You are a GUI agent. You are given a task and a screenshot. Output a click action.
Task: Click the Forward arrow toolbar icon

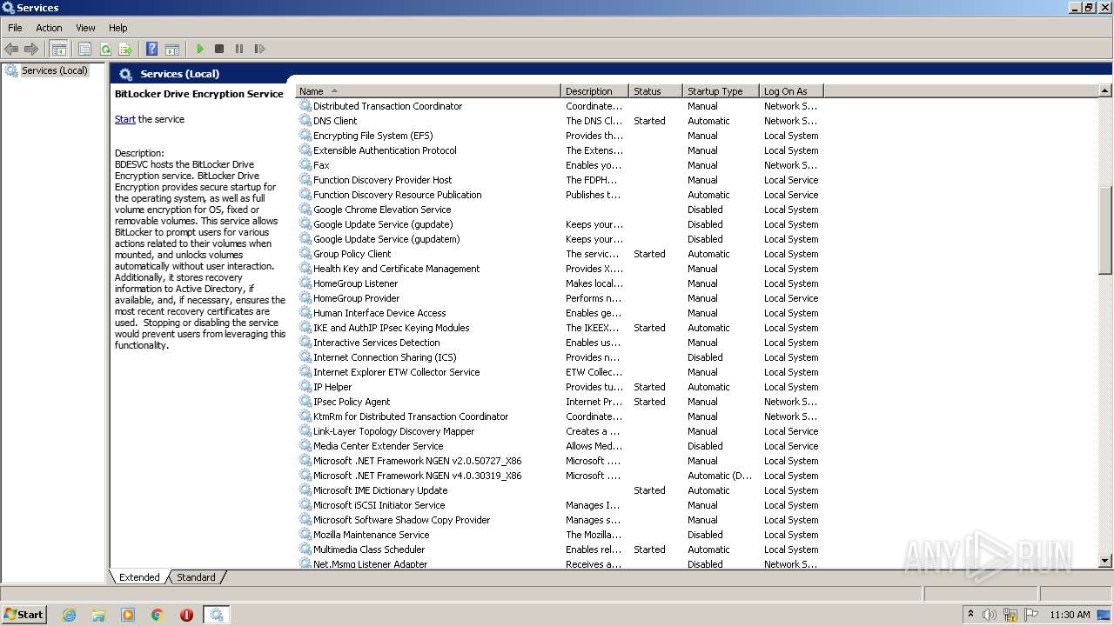(31, 50)
